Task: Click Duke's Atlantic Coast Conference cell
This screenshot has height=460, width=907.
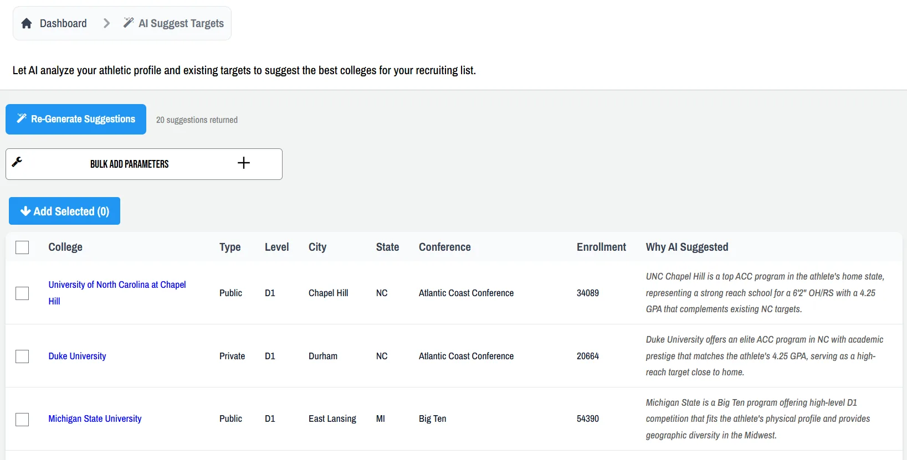Action: pyautogui.click(x=467, y=356)
